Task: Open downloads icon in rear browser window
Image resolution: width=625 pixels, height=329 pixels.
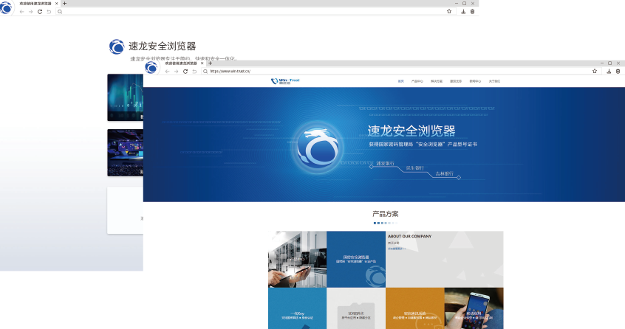Action: pos(463,12)
